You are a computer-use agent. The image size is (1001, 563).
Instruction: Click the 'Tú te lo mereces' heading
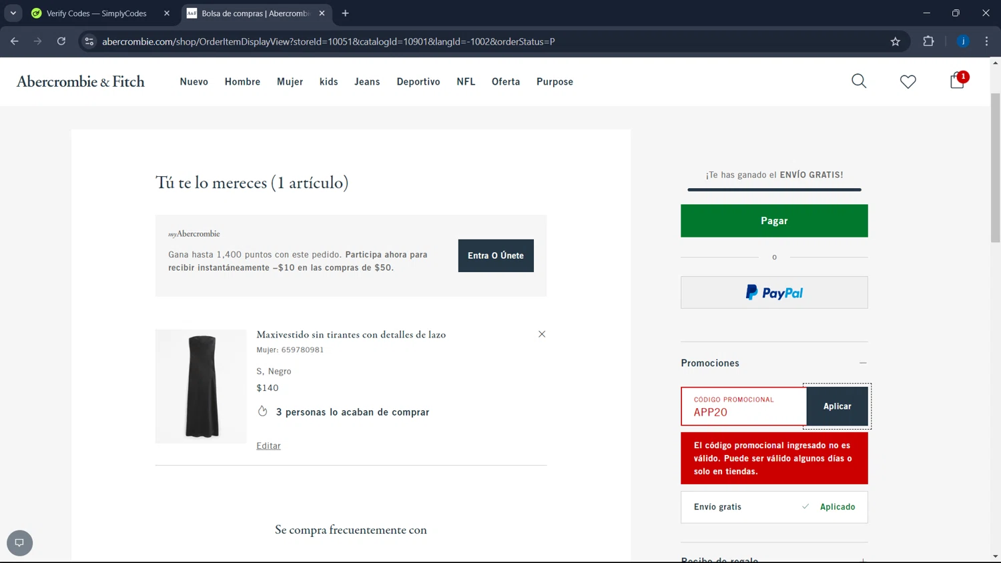coord(252,183)
